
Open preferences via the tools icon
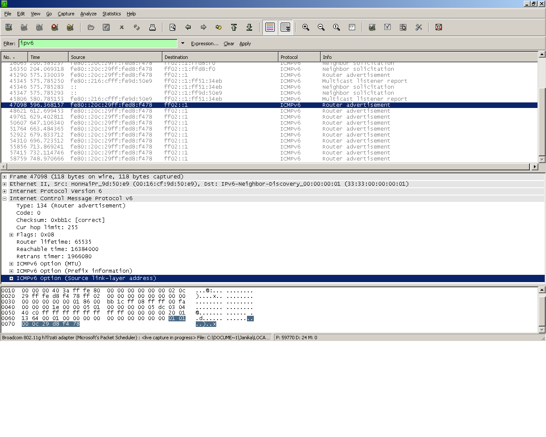[418, 27]
